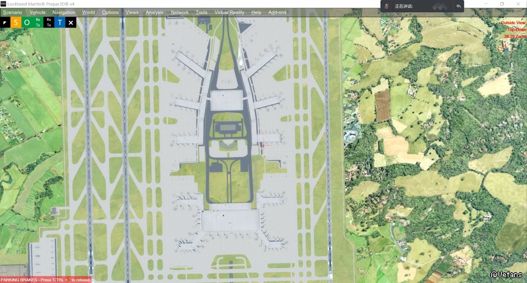Restore down the Prepar3D window

(502, 4)
